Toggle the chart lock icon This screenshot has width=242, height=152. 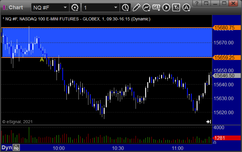coord(16,148)
